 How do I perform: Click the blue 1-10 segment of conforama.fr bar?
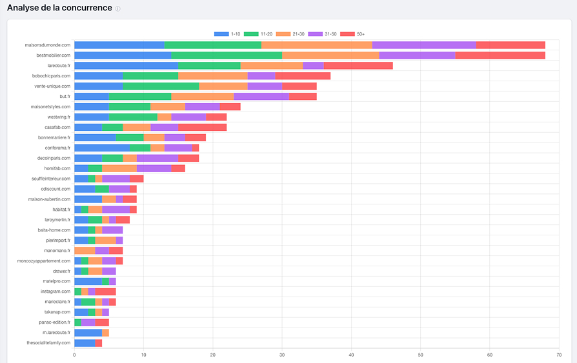coord(102,148)
